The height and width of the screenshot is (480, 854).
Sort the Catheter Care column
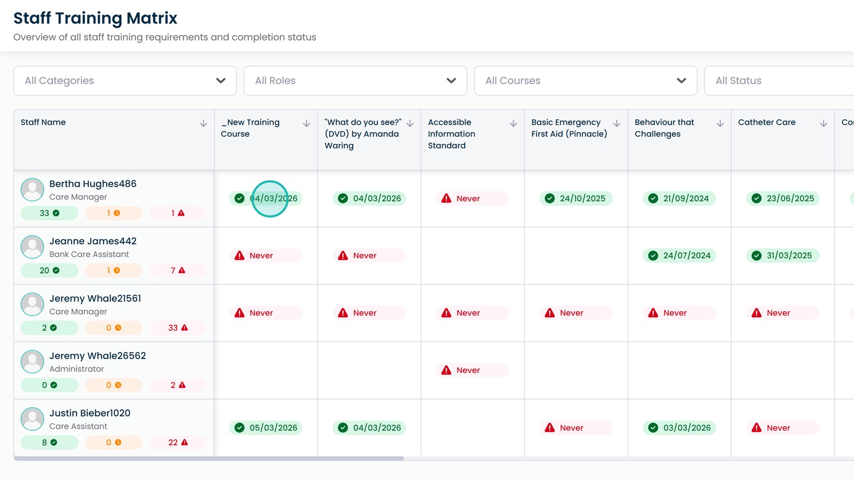point(824,123)
